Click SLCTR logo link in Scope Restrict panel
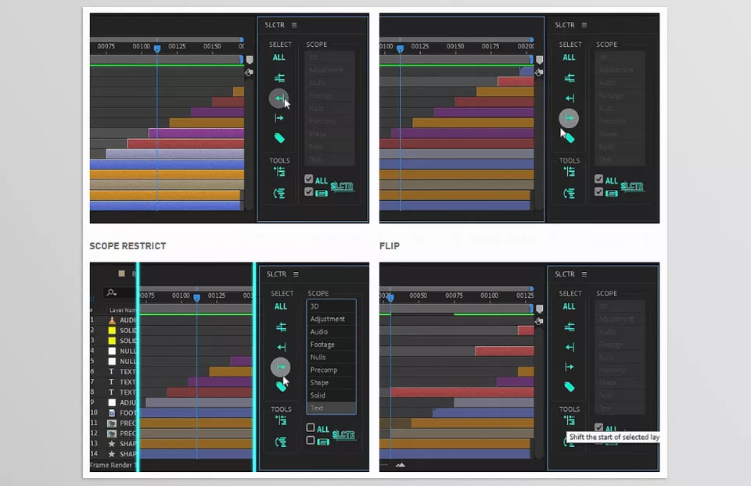751x486 pixels. click(x=344, y=434)
